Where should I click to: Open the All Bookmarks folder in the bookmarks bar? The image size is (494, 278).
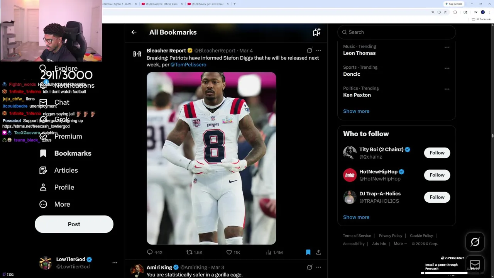tap(482, 19)
